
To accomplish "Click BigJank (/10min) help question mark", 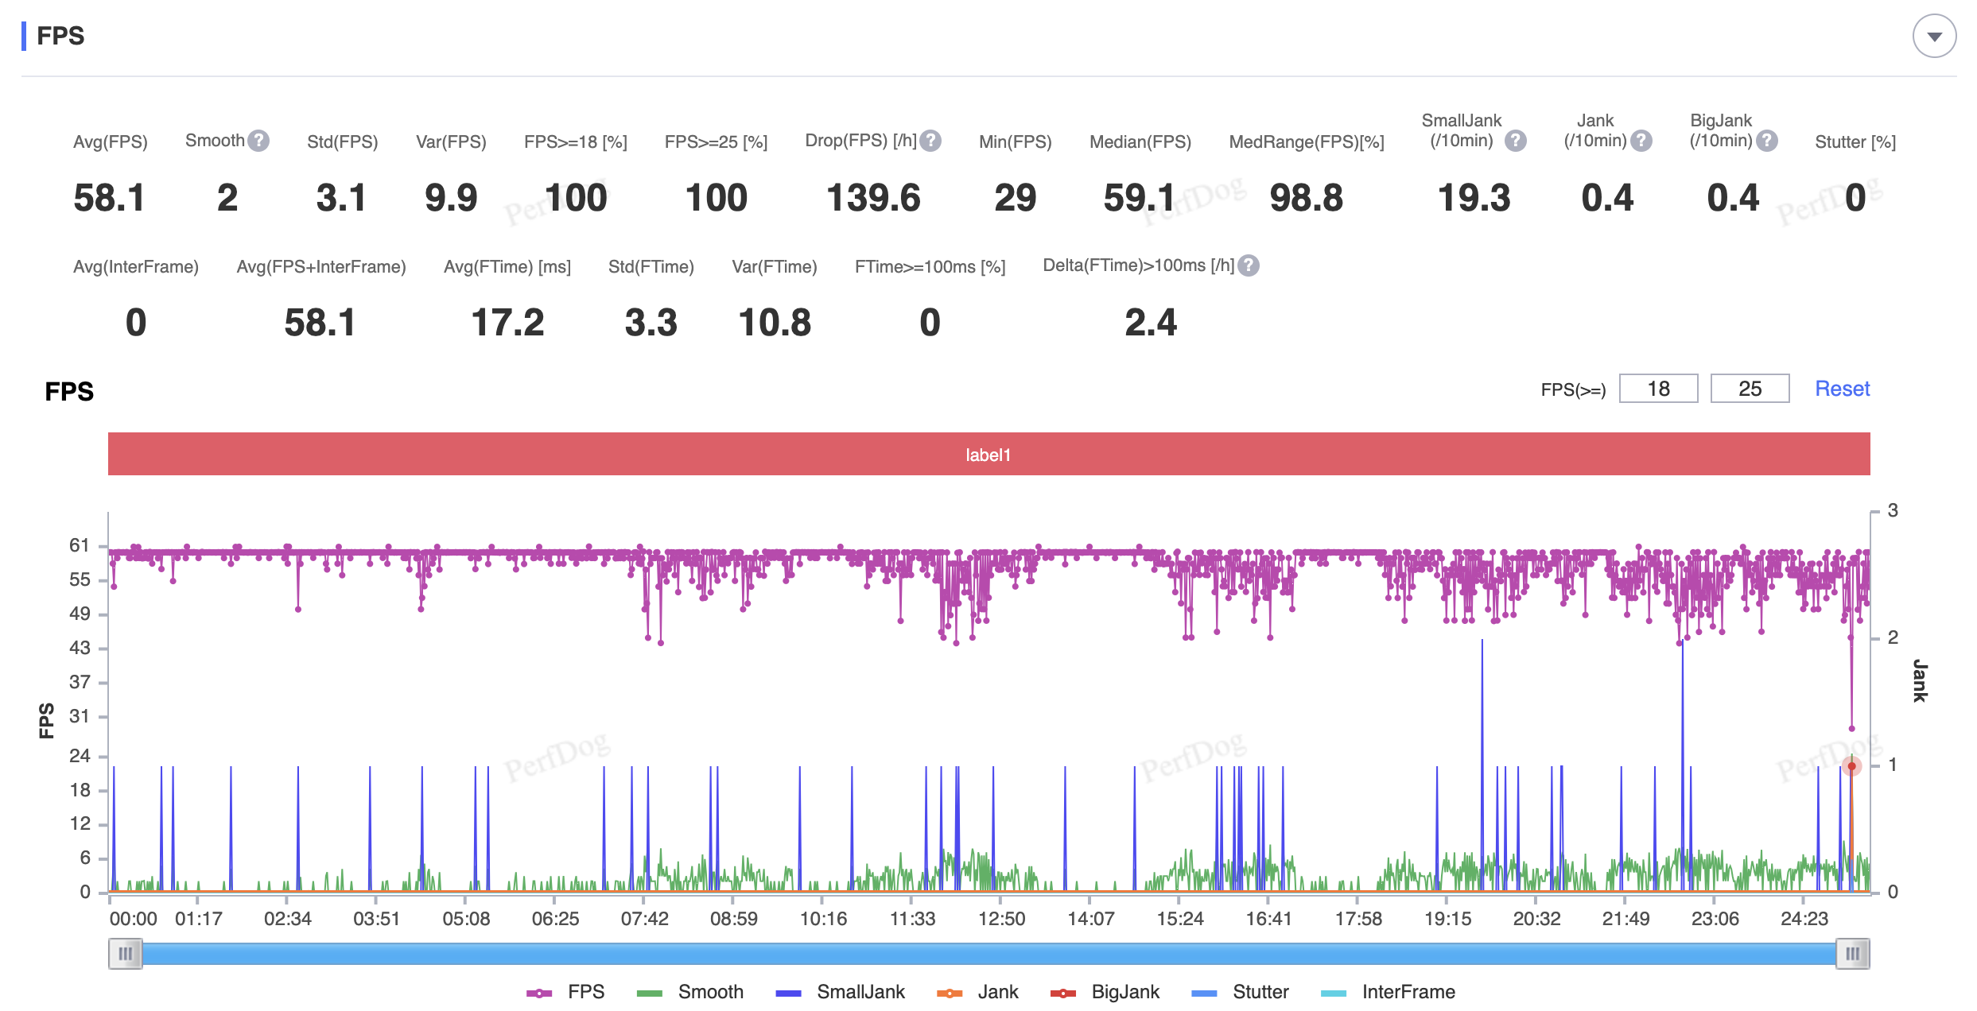I will point(1767,141).
